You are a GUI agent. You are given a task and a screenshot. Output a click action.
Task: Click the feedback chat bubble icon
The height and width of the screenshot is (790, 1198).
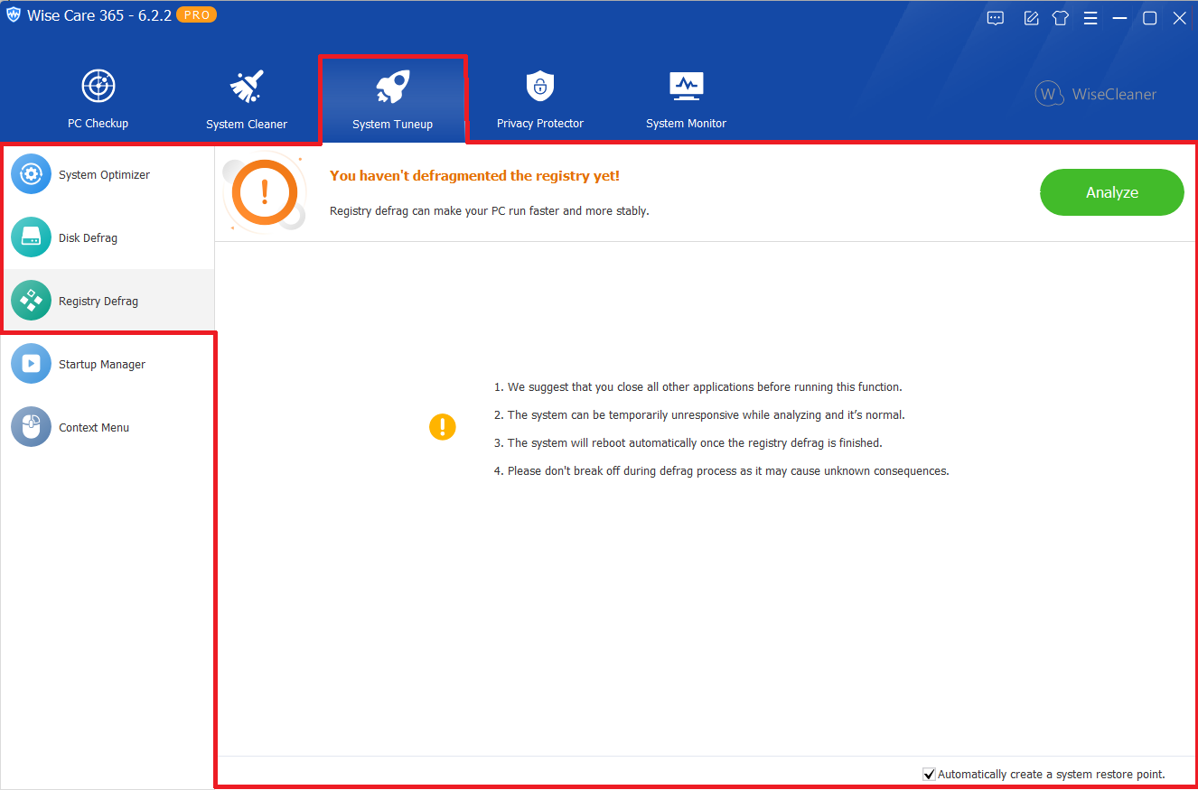(x=996, y=18)
